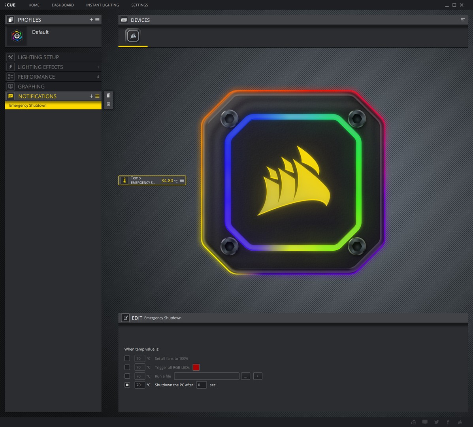The height and width of the screenshot is (427, 473).
Task: Switch to the DASHBOARD view
Action: coord(63,5)
